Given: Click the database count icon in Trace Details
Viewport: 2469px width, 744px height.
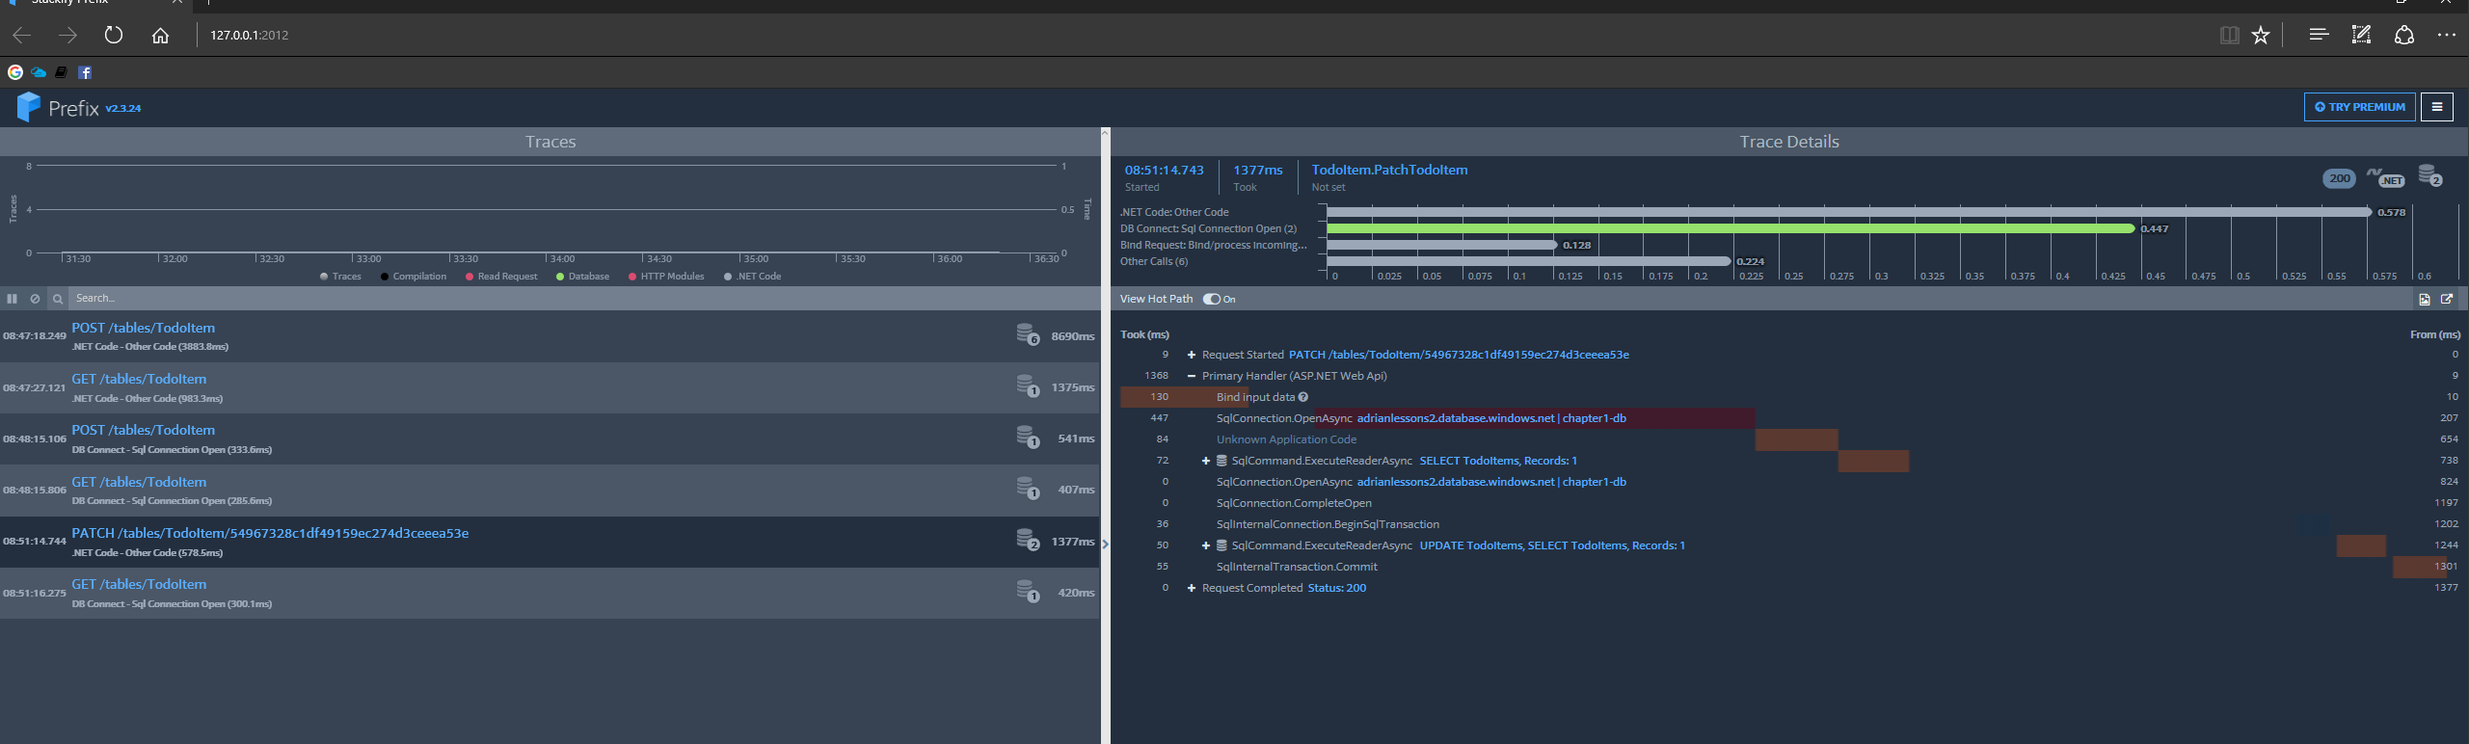Looking at the screenshot, I should tap(2430, 175).
